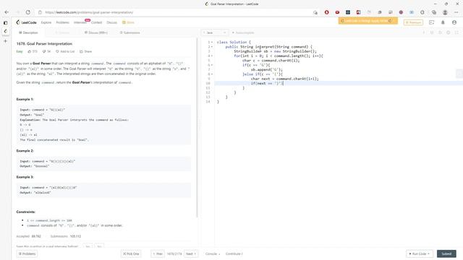463x260 pixels.
Task: Click the red Opera-style extension icon
Action: [x=326, y=12]
